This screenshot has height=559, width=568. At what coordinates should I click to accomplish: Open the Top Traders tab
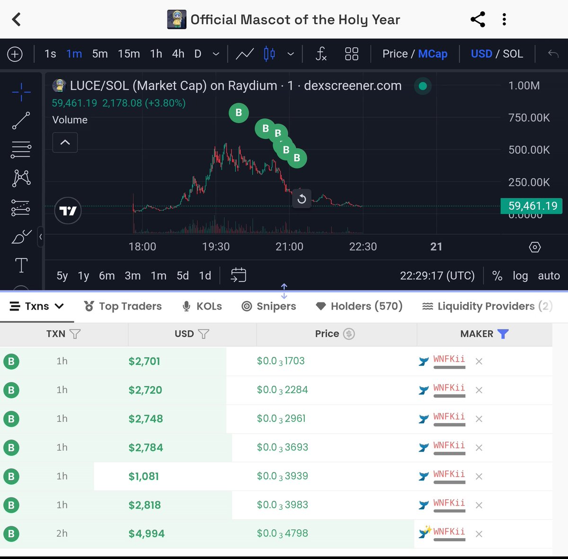tap(123, 306)
